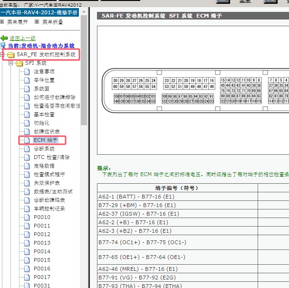Select the ECM 端子 tree item
The image size is (289, 288).
coord(46,140)
